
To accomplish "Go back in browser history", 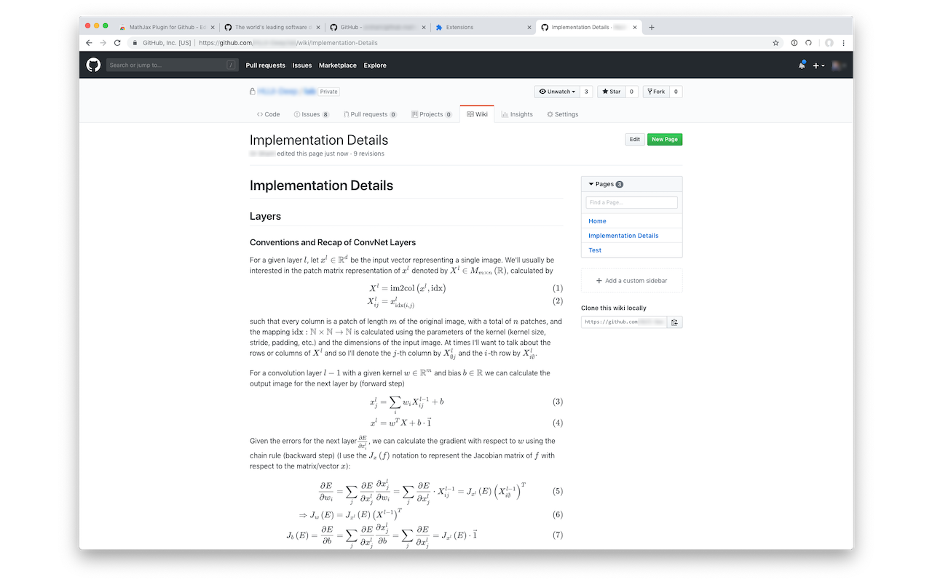I will pos(89,43).
